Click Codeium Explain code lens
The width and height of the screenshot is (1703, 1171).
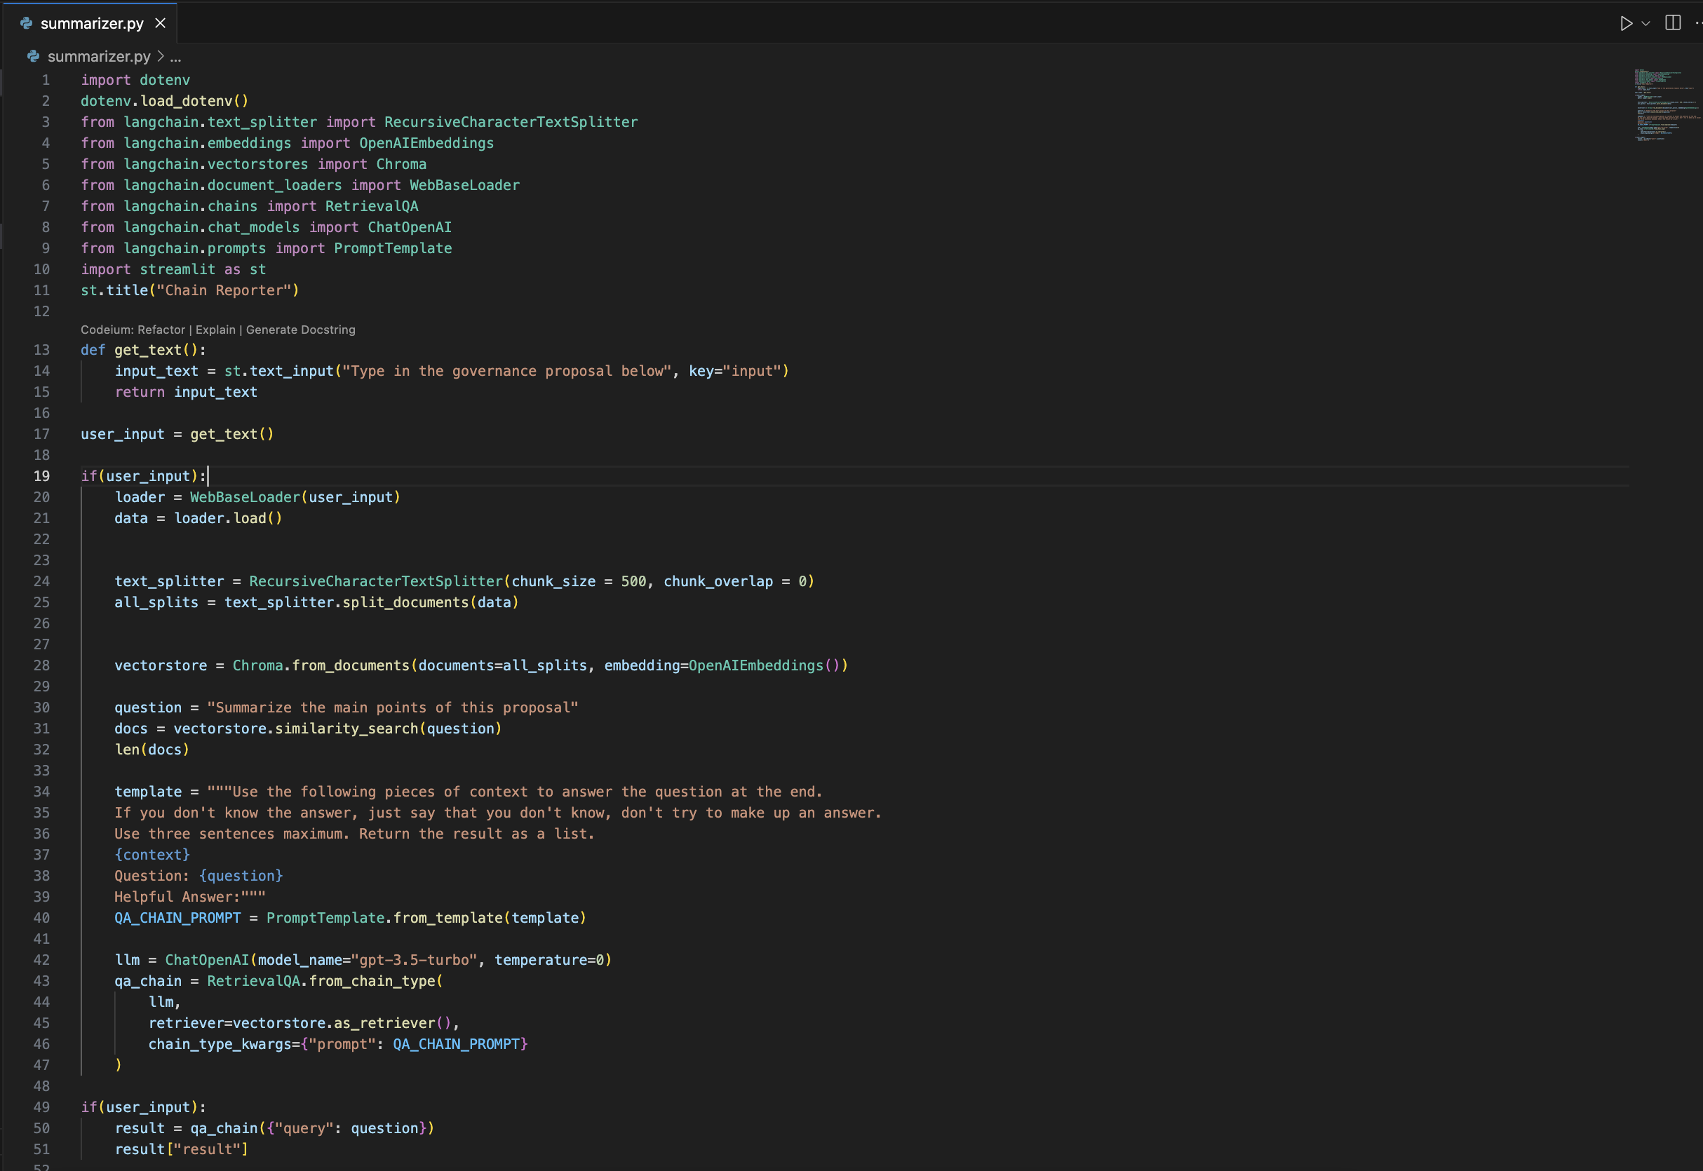(x=215, y=330)
